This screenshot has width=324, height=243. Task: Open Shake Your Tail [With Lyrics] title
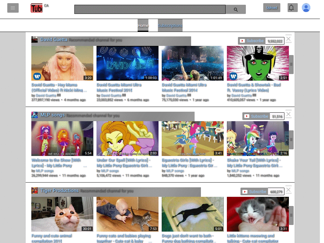click(255, 163)
